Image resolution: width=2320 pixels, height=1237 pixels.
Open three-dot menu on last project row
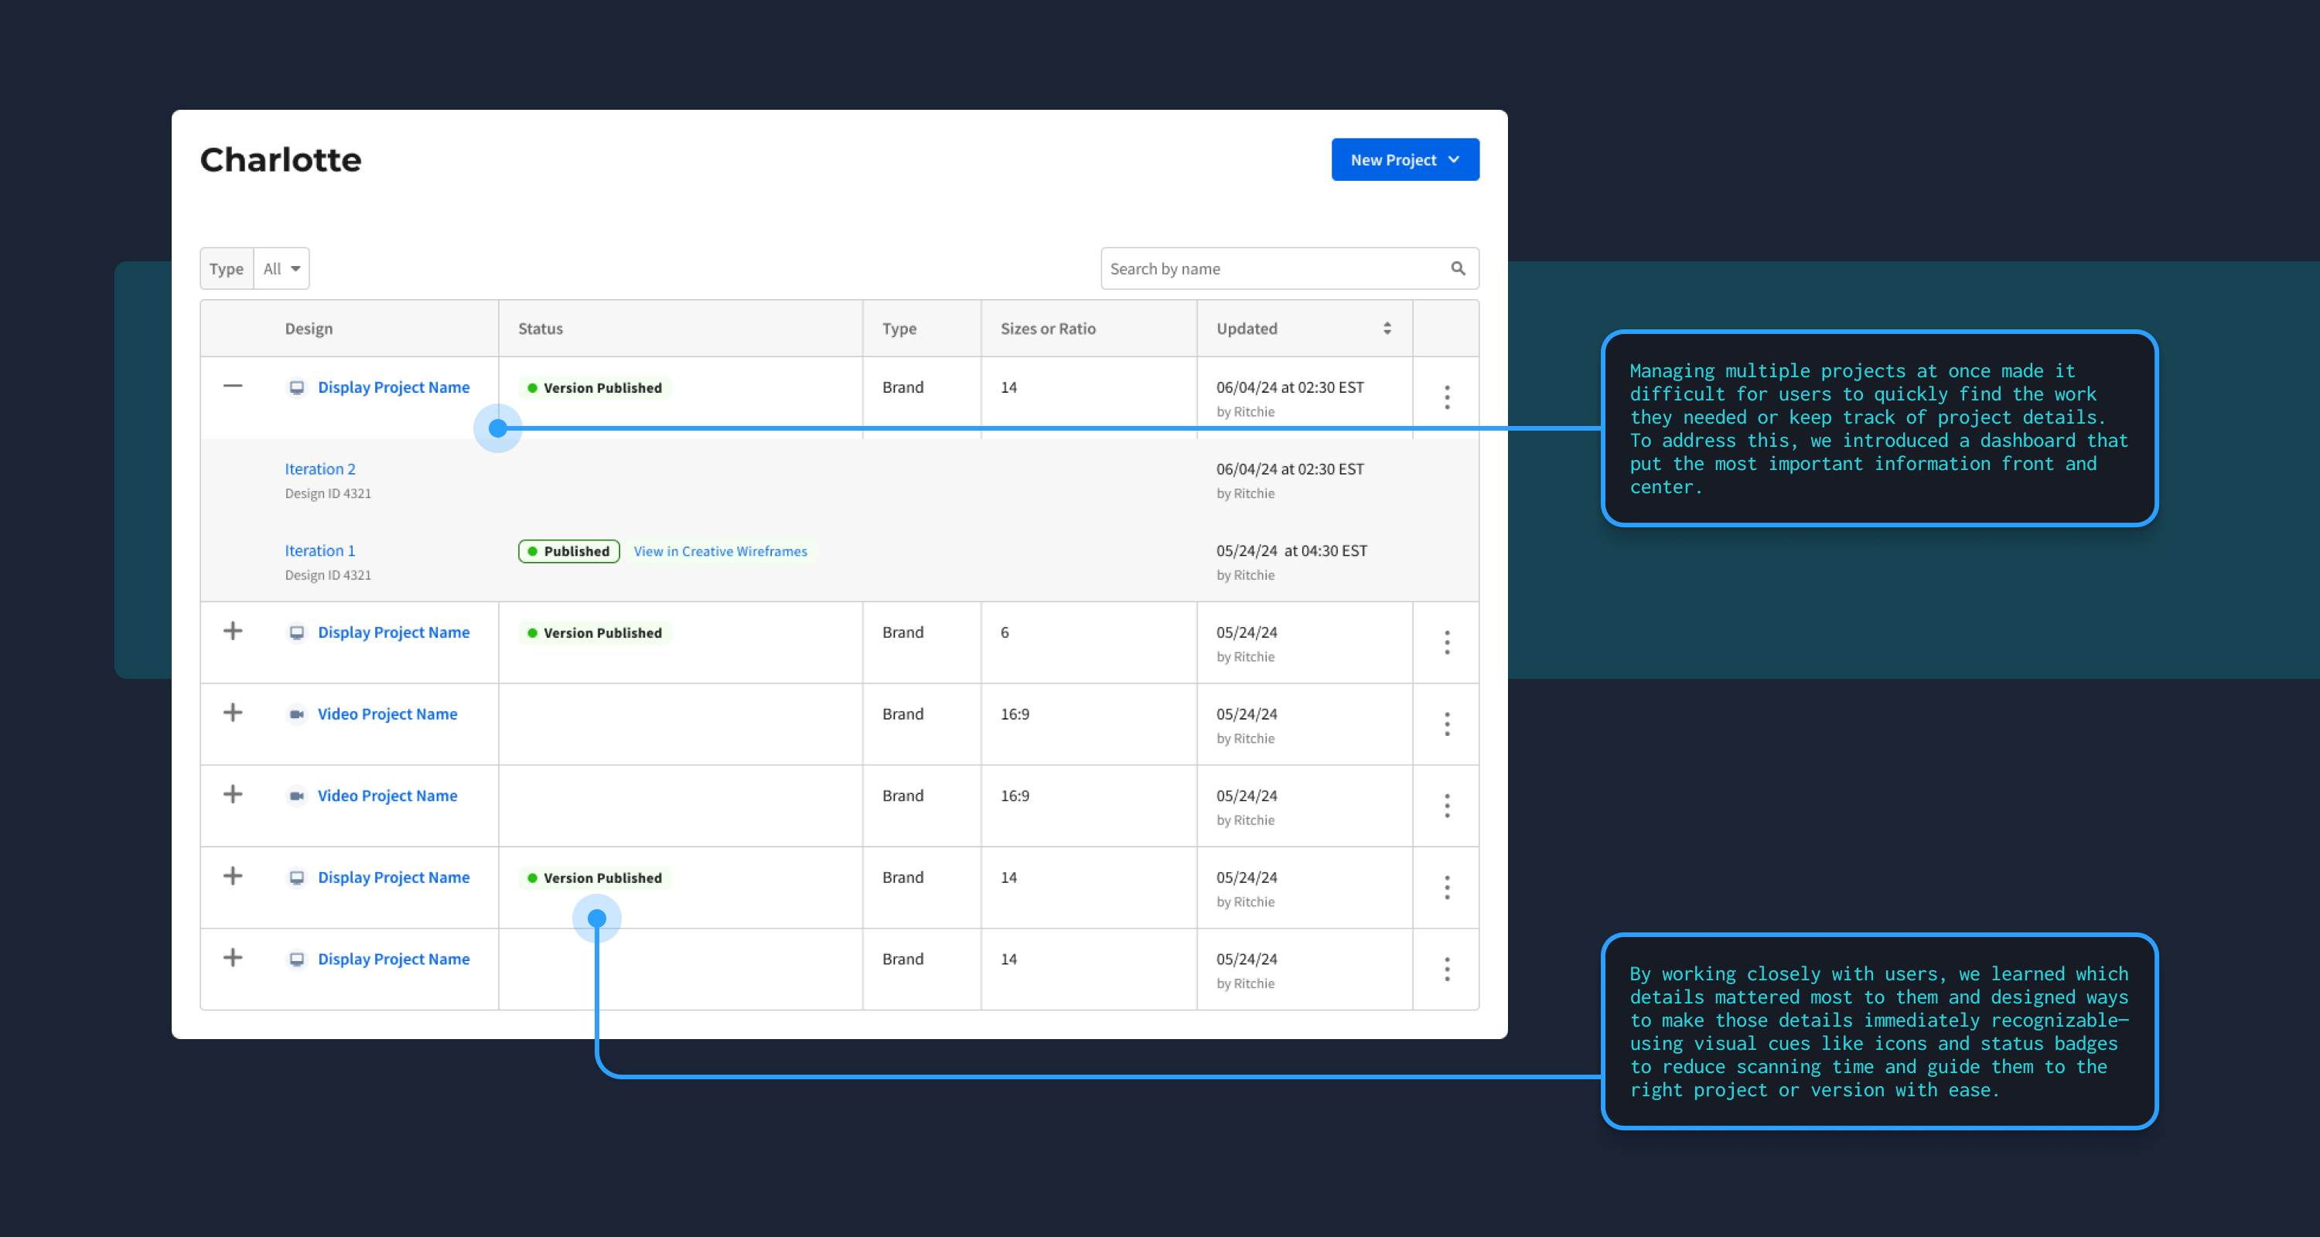point(1446,969)
